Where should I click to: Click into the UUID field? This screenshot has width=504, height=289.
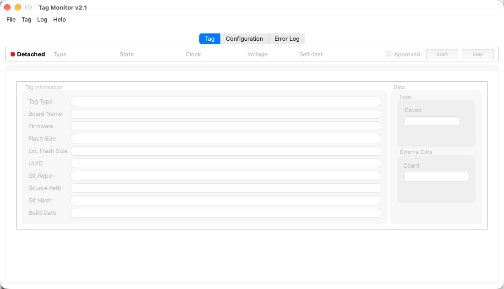click(225, 164)
